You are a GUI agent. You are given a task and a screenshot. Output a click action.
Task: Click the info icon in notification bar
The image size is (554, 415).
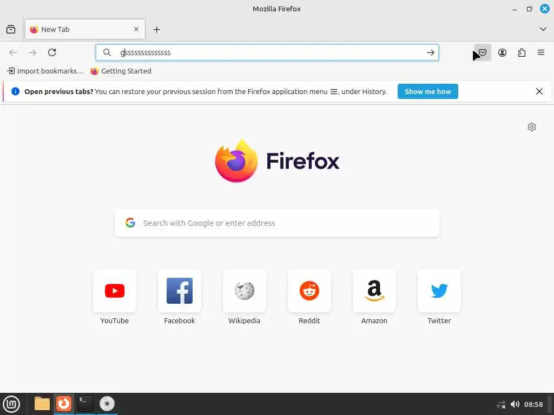[x=15, y=91]
